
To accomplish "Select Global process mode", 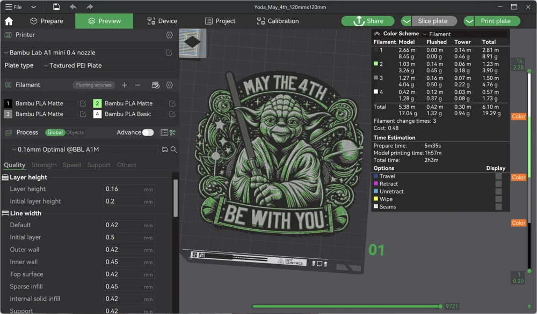I will click(55, 132).
